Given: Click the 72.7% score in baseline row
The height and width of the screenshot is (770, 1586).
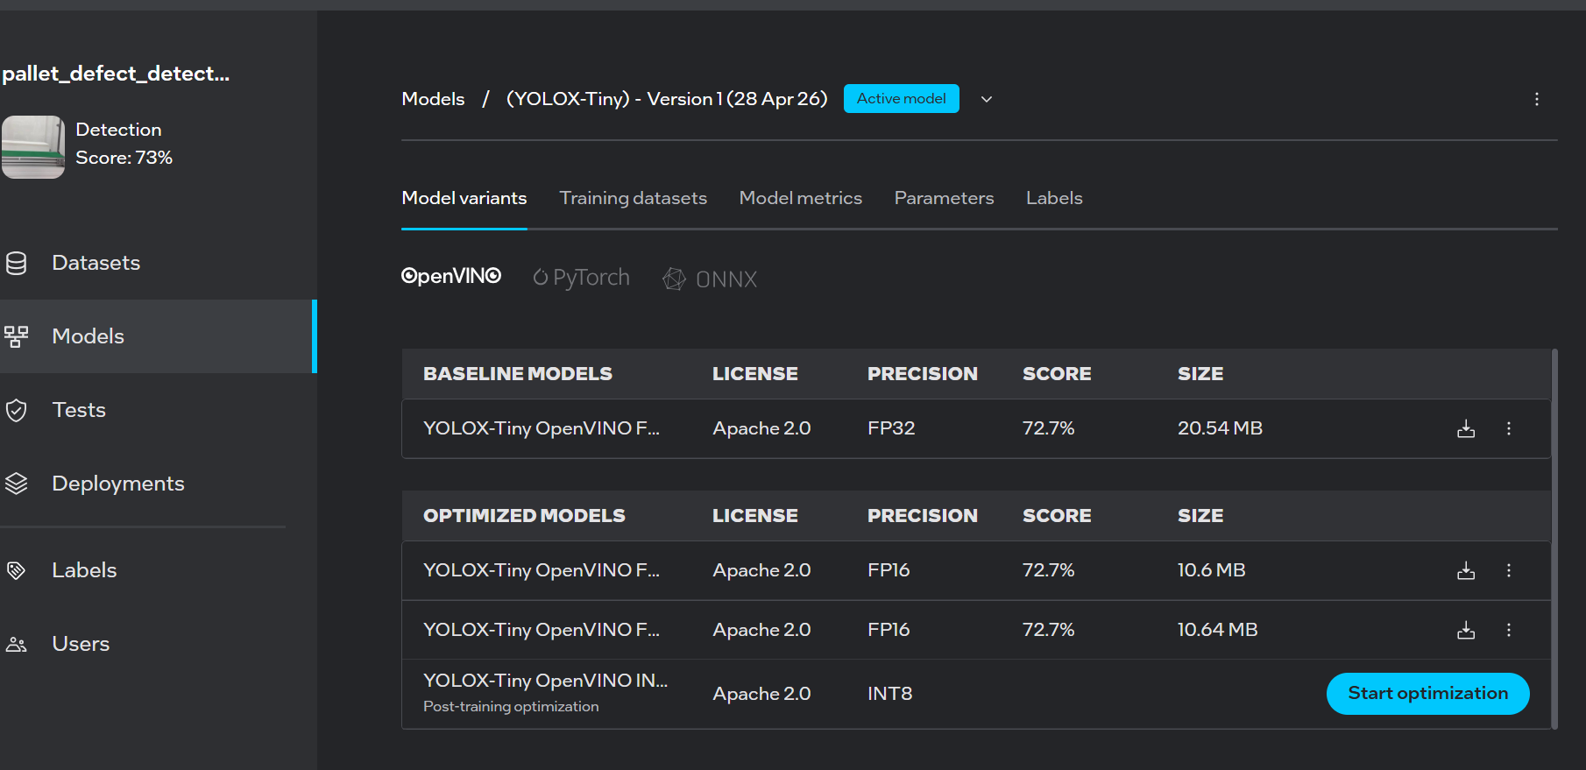Looking at the screenshot, I should 1049,428.
